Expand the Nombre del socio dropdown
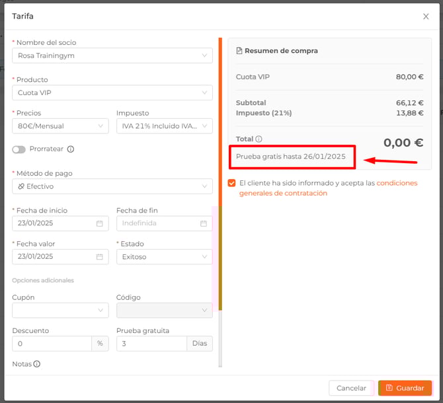443x403 pixels. point(112,55)
